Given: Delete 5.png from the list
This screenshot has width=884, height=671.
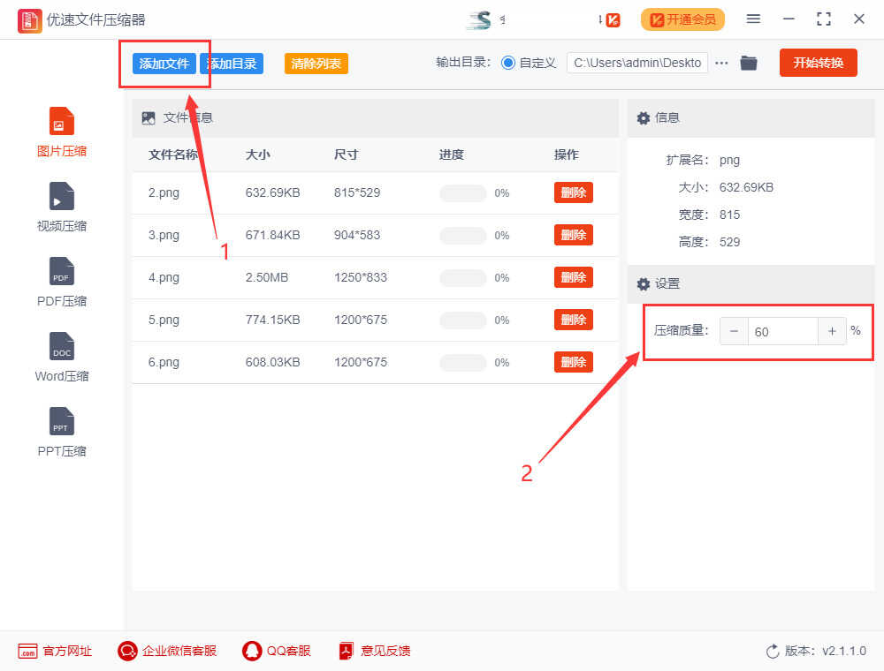Looking at the screenshot, I should point(574,320).
